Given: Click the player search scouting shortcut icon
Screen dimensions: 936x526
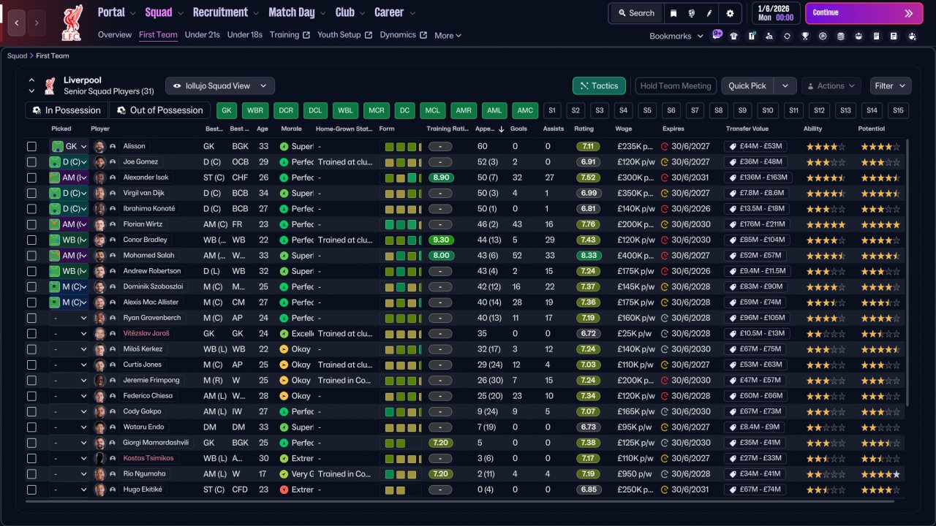Looking at the screenshot, I should pos(770,36).
